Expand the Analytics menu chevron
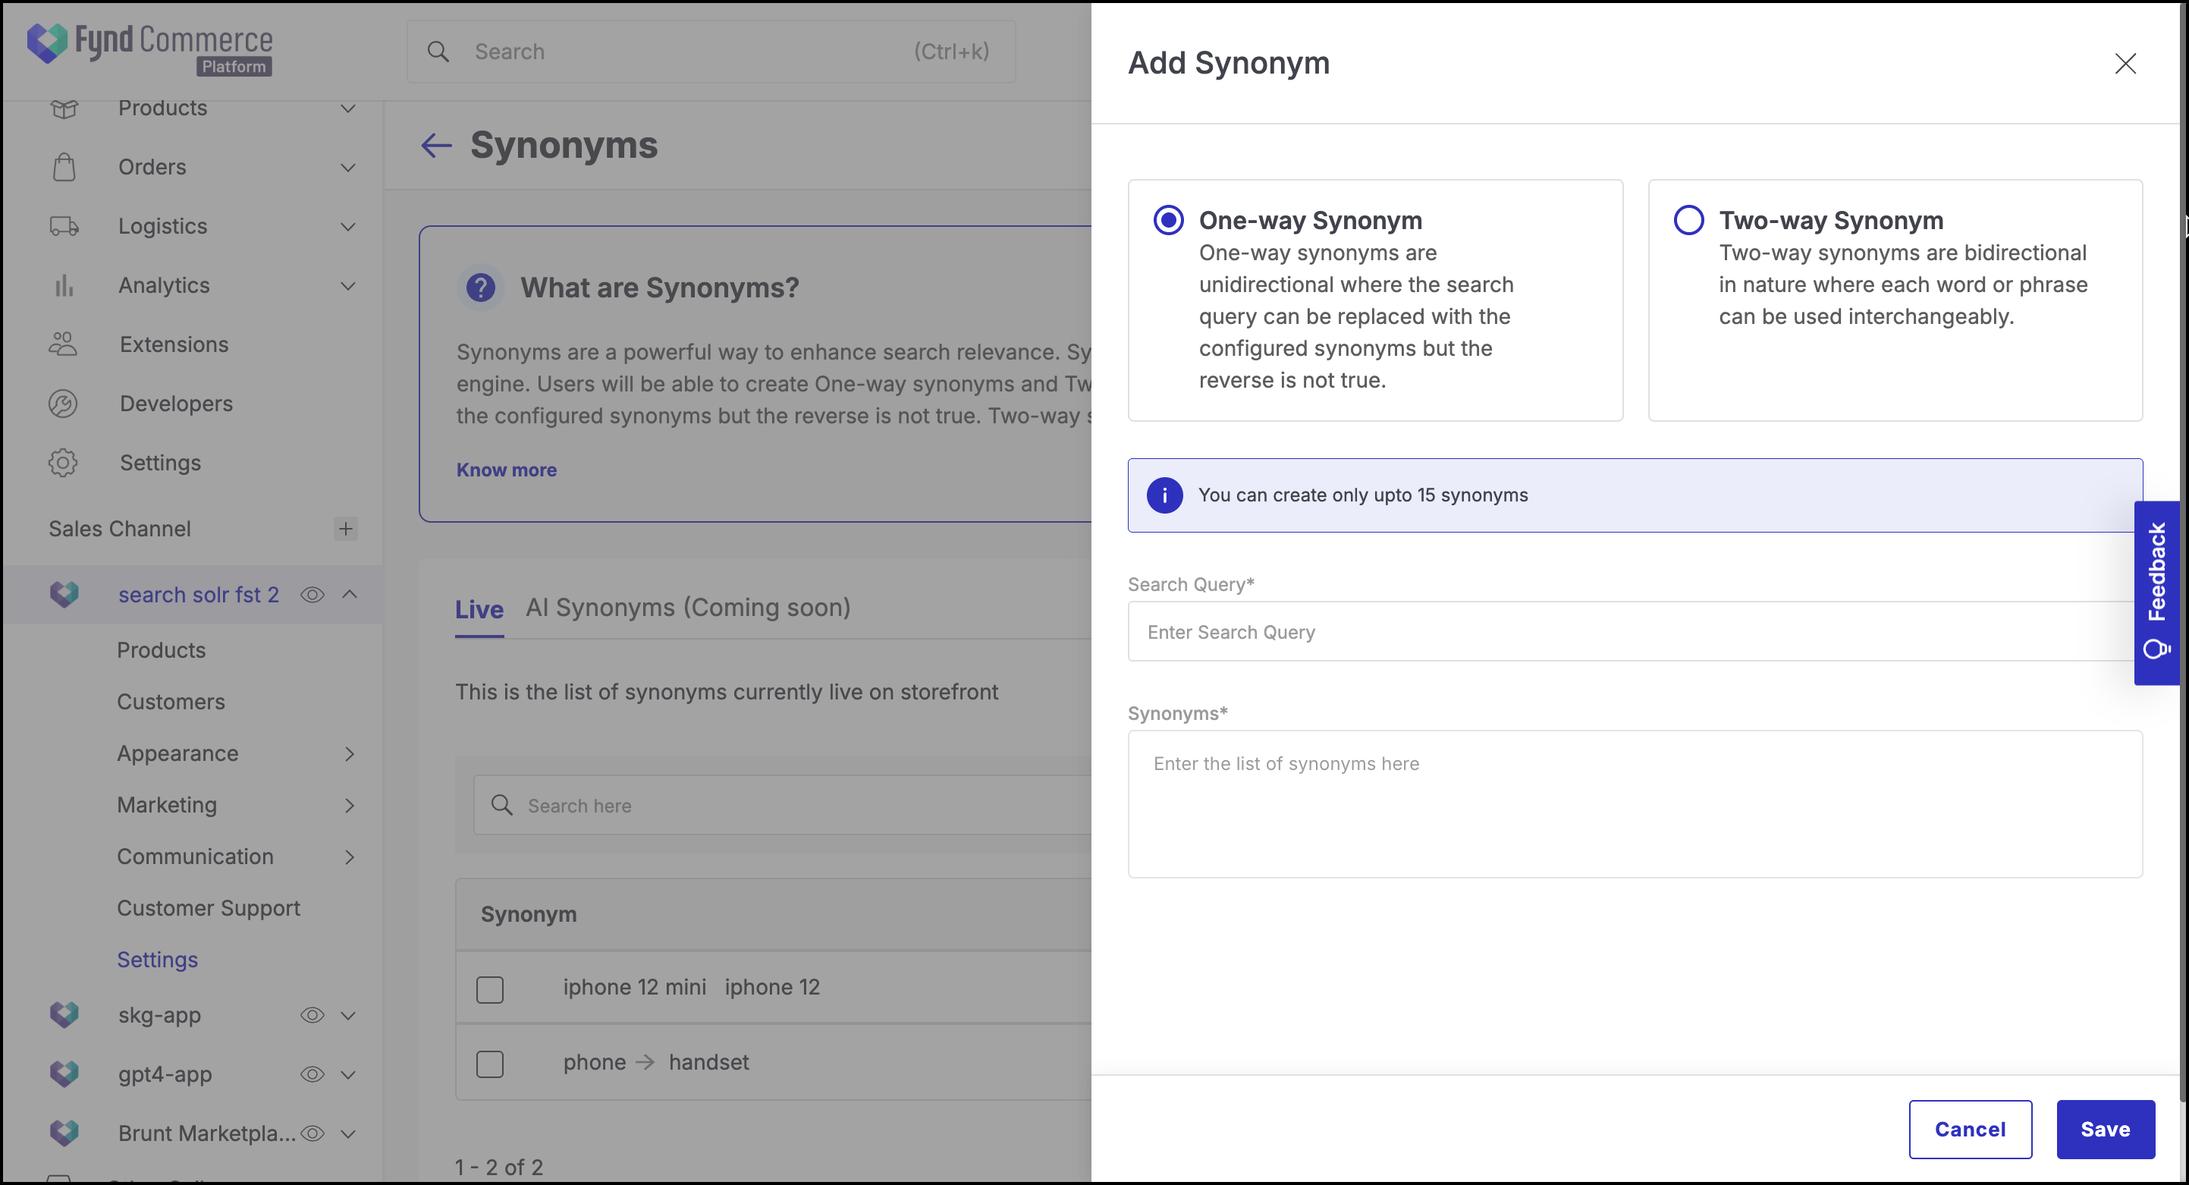This screenshot has height=1185, width=2189. [x=348, y=285]
